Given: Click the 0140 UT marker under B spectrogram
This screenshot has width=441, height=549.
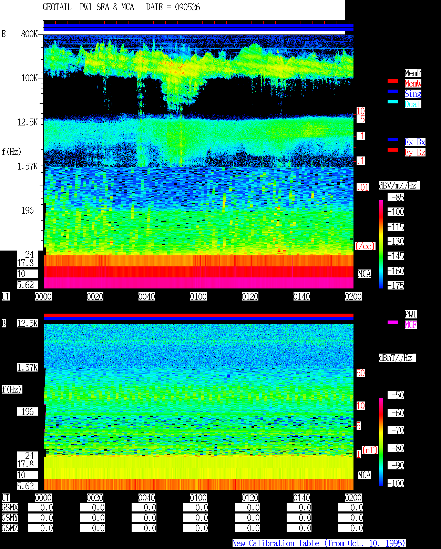Looking at the screenshot, I should coord(302,498).
